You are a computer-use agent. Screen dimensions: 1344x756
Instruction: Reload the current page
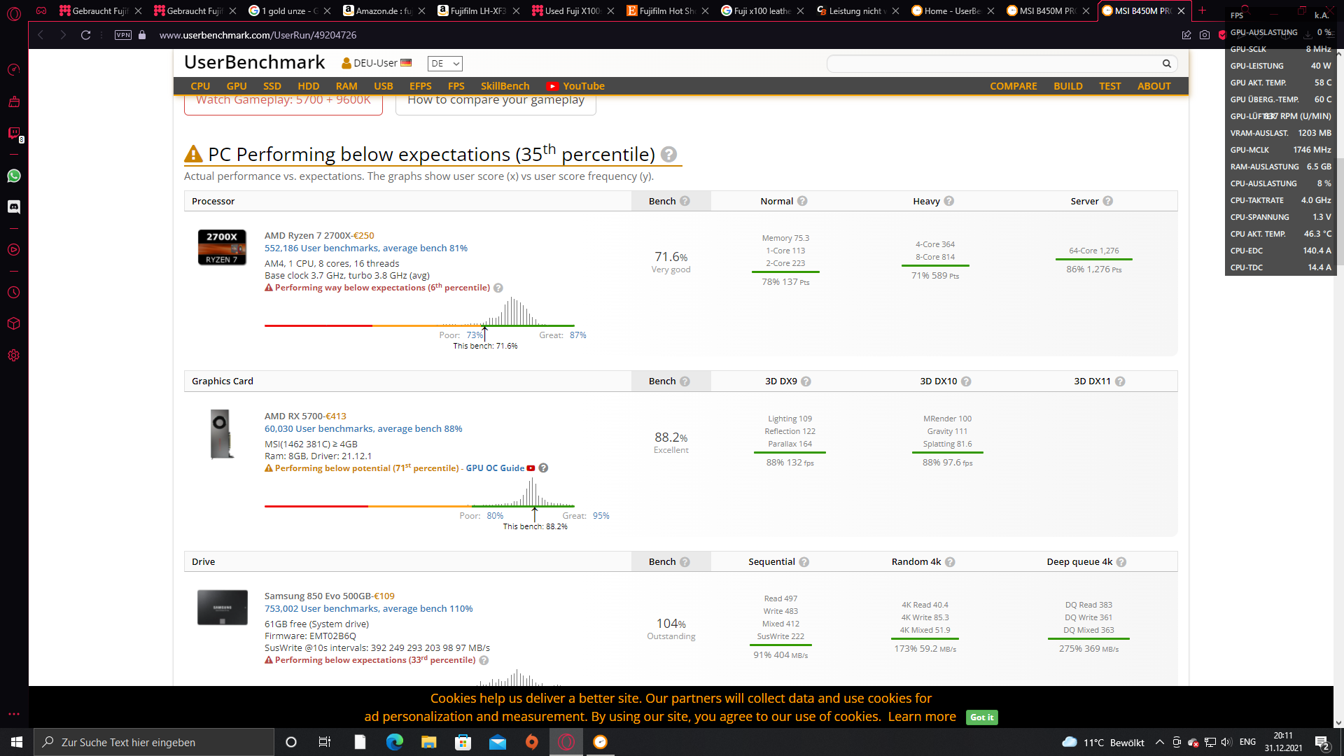(x=85, y=35)
